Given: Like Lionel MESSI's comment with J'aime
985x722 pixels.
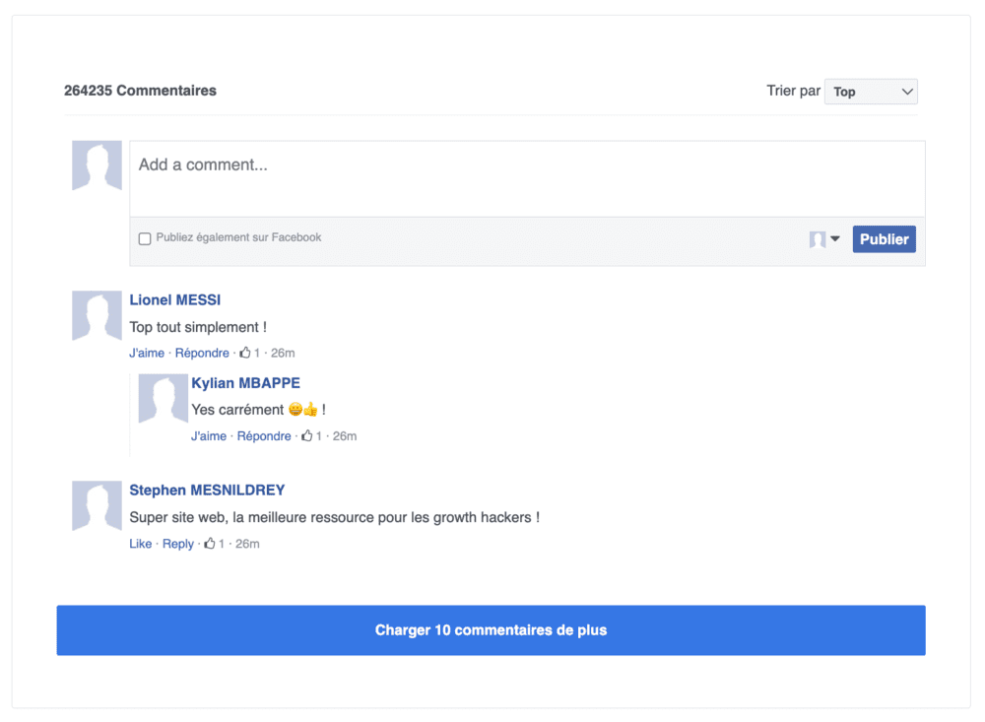Looking at the screenshot, I should pyautogui.click(x=147, y=354).
